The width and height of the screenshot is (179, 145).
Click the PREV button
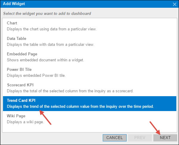tap(140, 138)
